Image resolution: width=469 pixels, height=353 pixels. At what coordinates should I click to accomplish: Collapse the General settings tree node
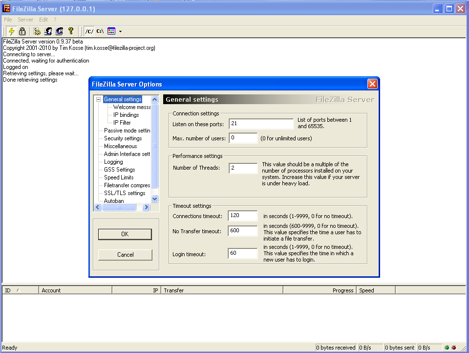click(99, 99)
